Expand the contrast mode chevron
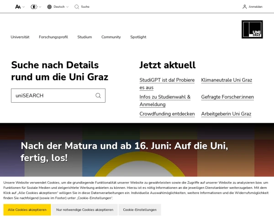Screen dimensions: 274x219 pos(40,7)
